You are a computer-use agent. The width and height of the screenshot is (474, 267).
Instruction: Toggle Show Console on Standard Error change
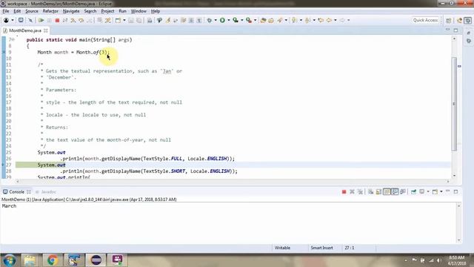403,191
